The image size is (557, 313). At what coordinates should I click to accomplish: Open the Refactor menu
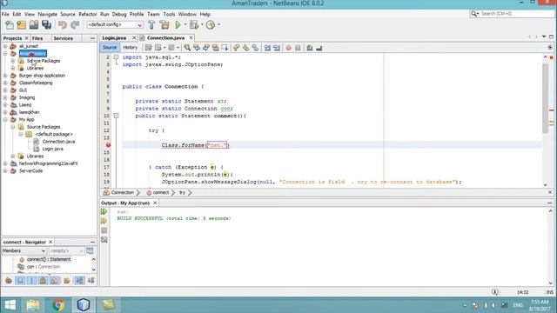pyautogui.click(x=88, y=14)
